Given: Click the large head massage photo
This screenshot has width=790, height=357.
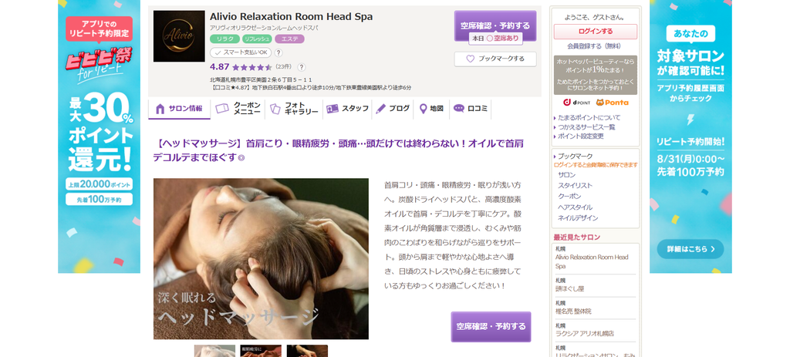Looking at the screenshot, I should click(x=261, y=259).
